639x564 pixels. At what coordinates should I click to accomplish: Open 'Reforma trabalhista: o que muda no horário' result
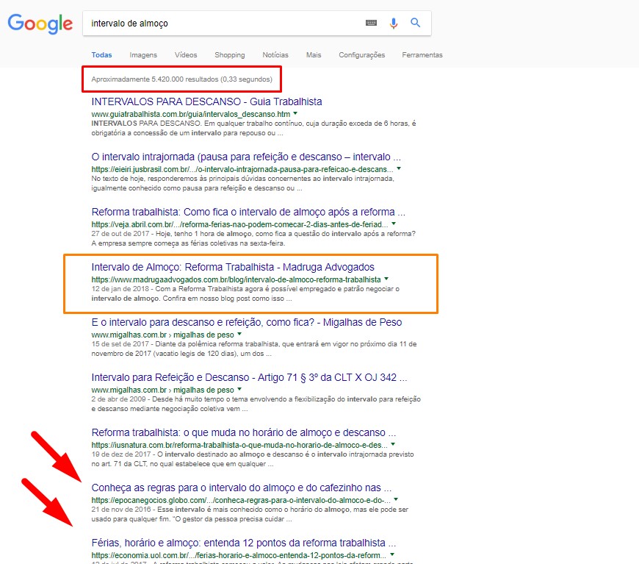(244, 432)
